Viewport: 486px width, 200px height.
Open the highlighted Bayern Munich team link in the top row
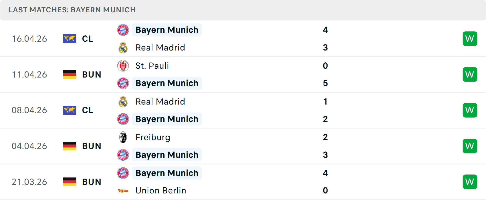(167, 30)
